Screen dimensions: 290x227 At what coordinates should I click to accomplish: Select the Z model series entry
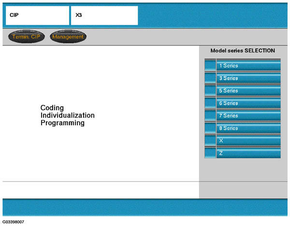tap(248, 153)
